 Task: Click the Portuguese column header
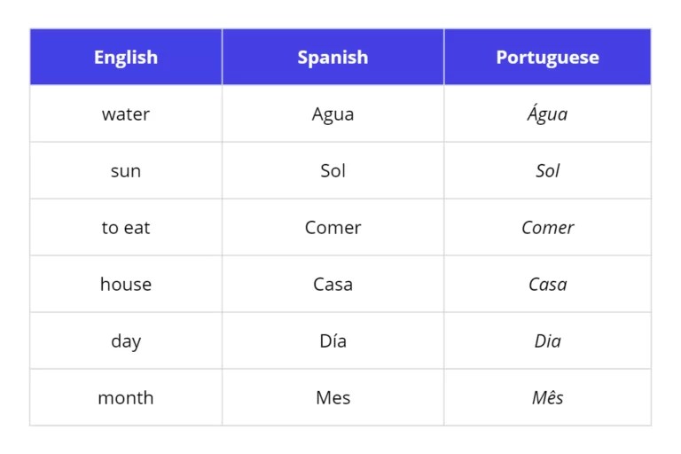pos(547,58)
